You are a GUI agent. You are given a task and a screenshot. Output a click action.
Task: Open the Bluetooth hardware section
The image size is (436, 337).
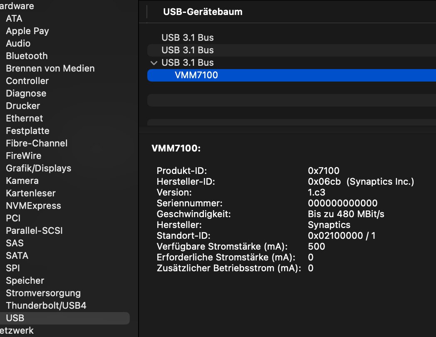pos(27,56)
